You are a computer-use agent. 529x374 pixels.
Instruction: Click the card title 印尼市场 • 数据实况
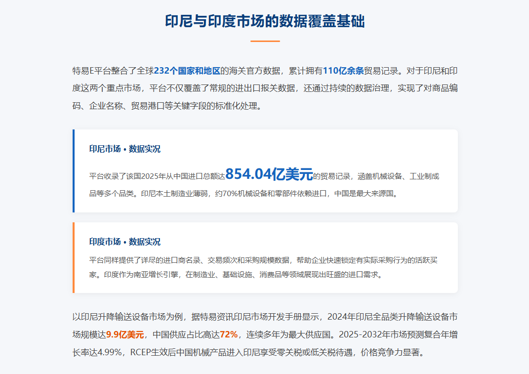[125, 149]
